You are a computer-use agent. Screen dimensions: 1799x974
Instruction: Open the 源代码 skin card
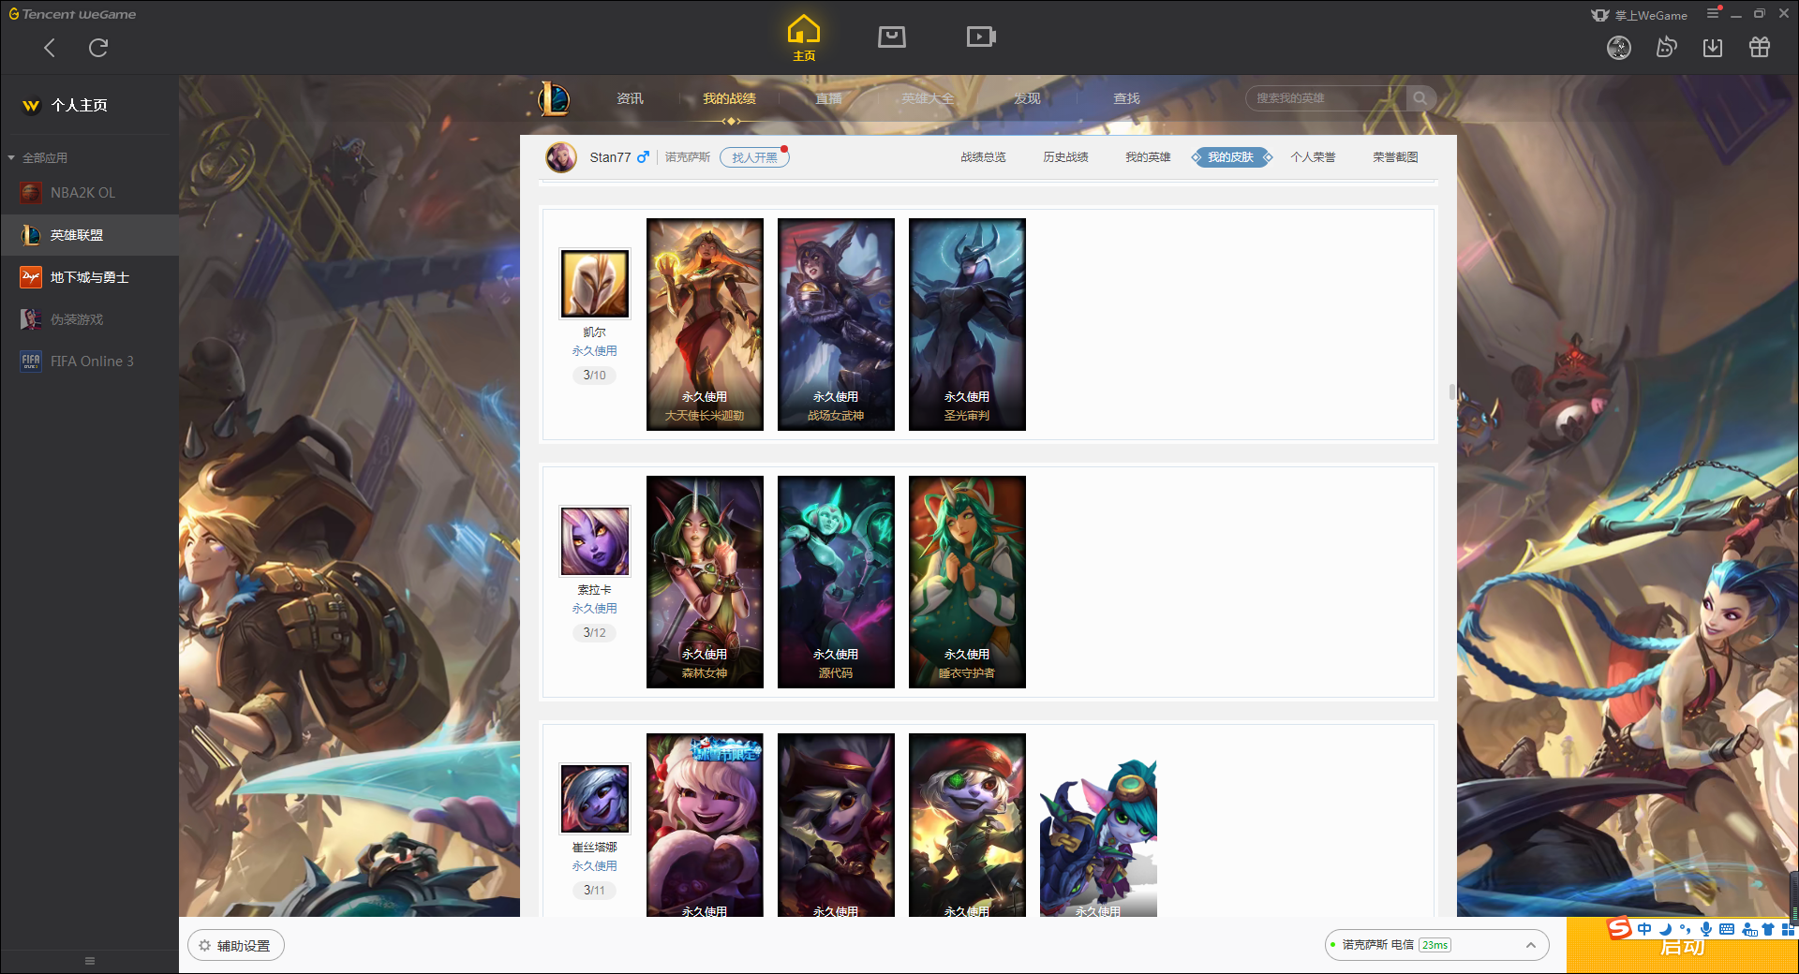click(836, 582)
